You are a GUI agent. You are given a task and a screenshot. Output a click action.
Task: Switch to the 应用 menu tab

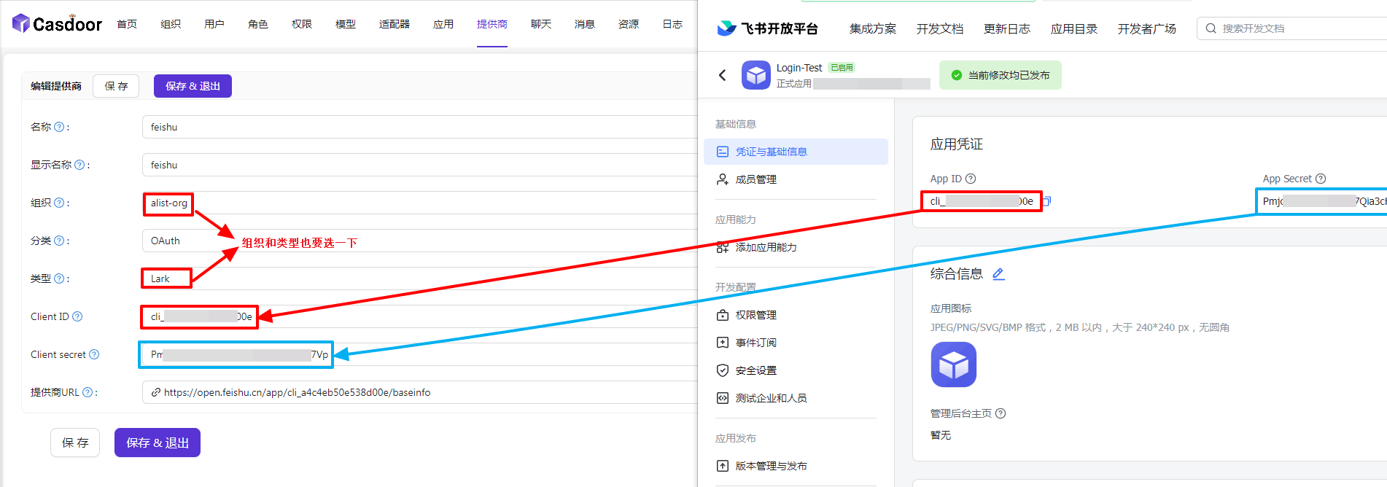(x=443, y=24)
